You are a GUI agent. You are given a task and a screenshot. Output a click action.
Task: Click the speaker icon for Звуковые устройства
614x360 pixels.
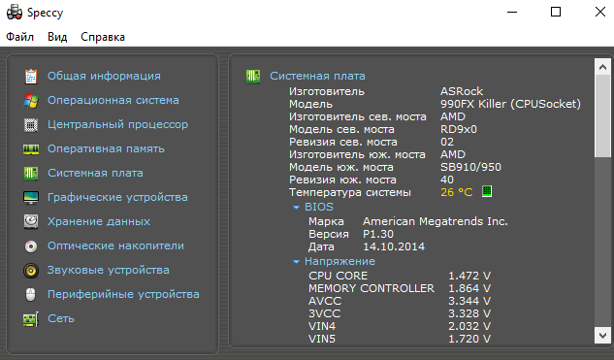click(31, 271)
